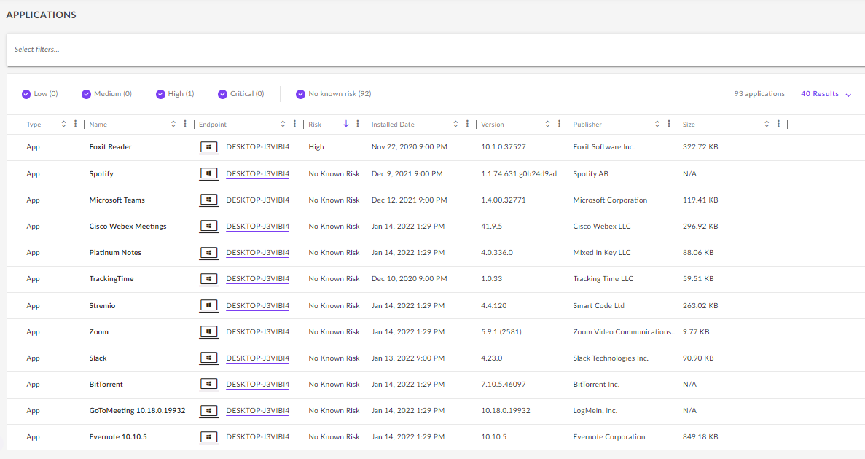Open DESKTOP-J3VIBI4 link in Stremio row
This screenshot has height=459, width=865.
pos(258,305)
